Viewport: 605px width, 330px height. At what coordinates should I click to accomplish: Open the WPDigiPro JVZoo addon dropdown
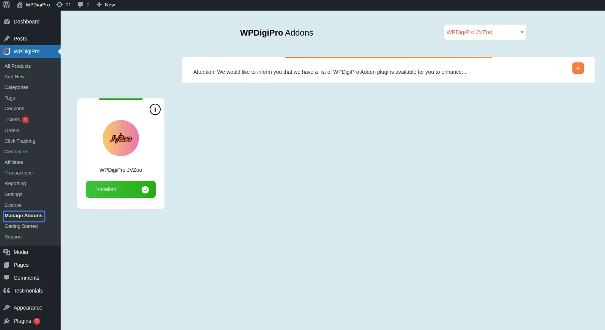(x=485, y=32)
